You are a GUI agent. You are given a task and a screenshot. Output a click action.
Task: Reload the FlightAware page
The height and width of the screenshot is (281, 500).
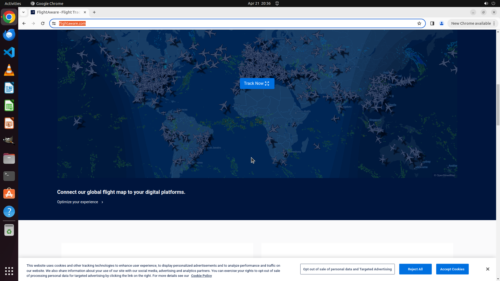point(43,23)
